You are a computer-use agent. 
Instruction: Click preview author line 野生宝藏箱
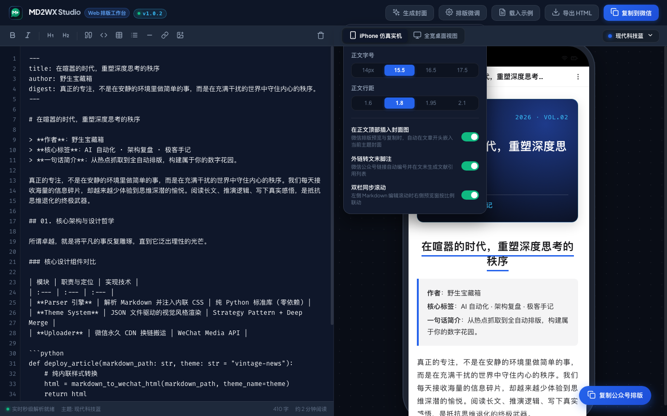tap(454, 293)
